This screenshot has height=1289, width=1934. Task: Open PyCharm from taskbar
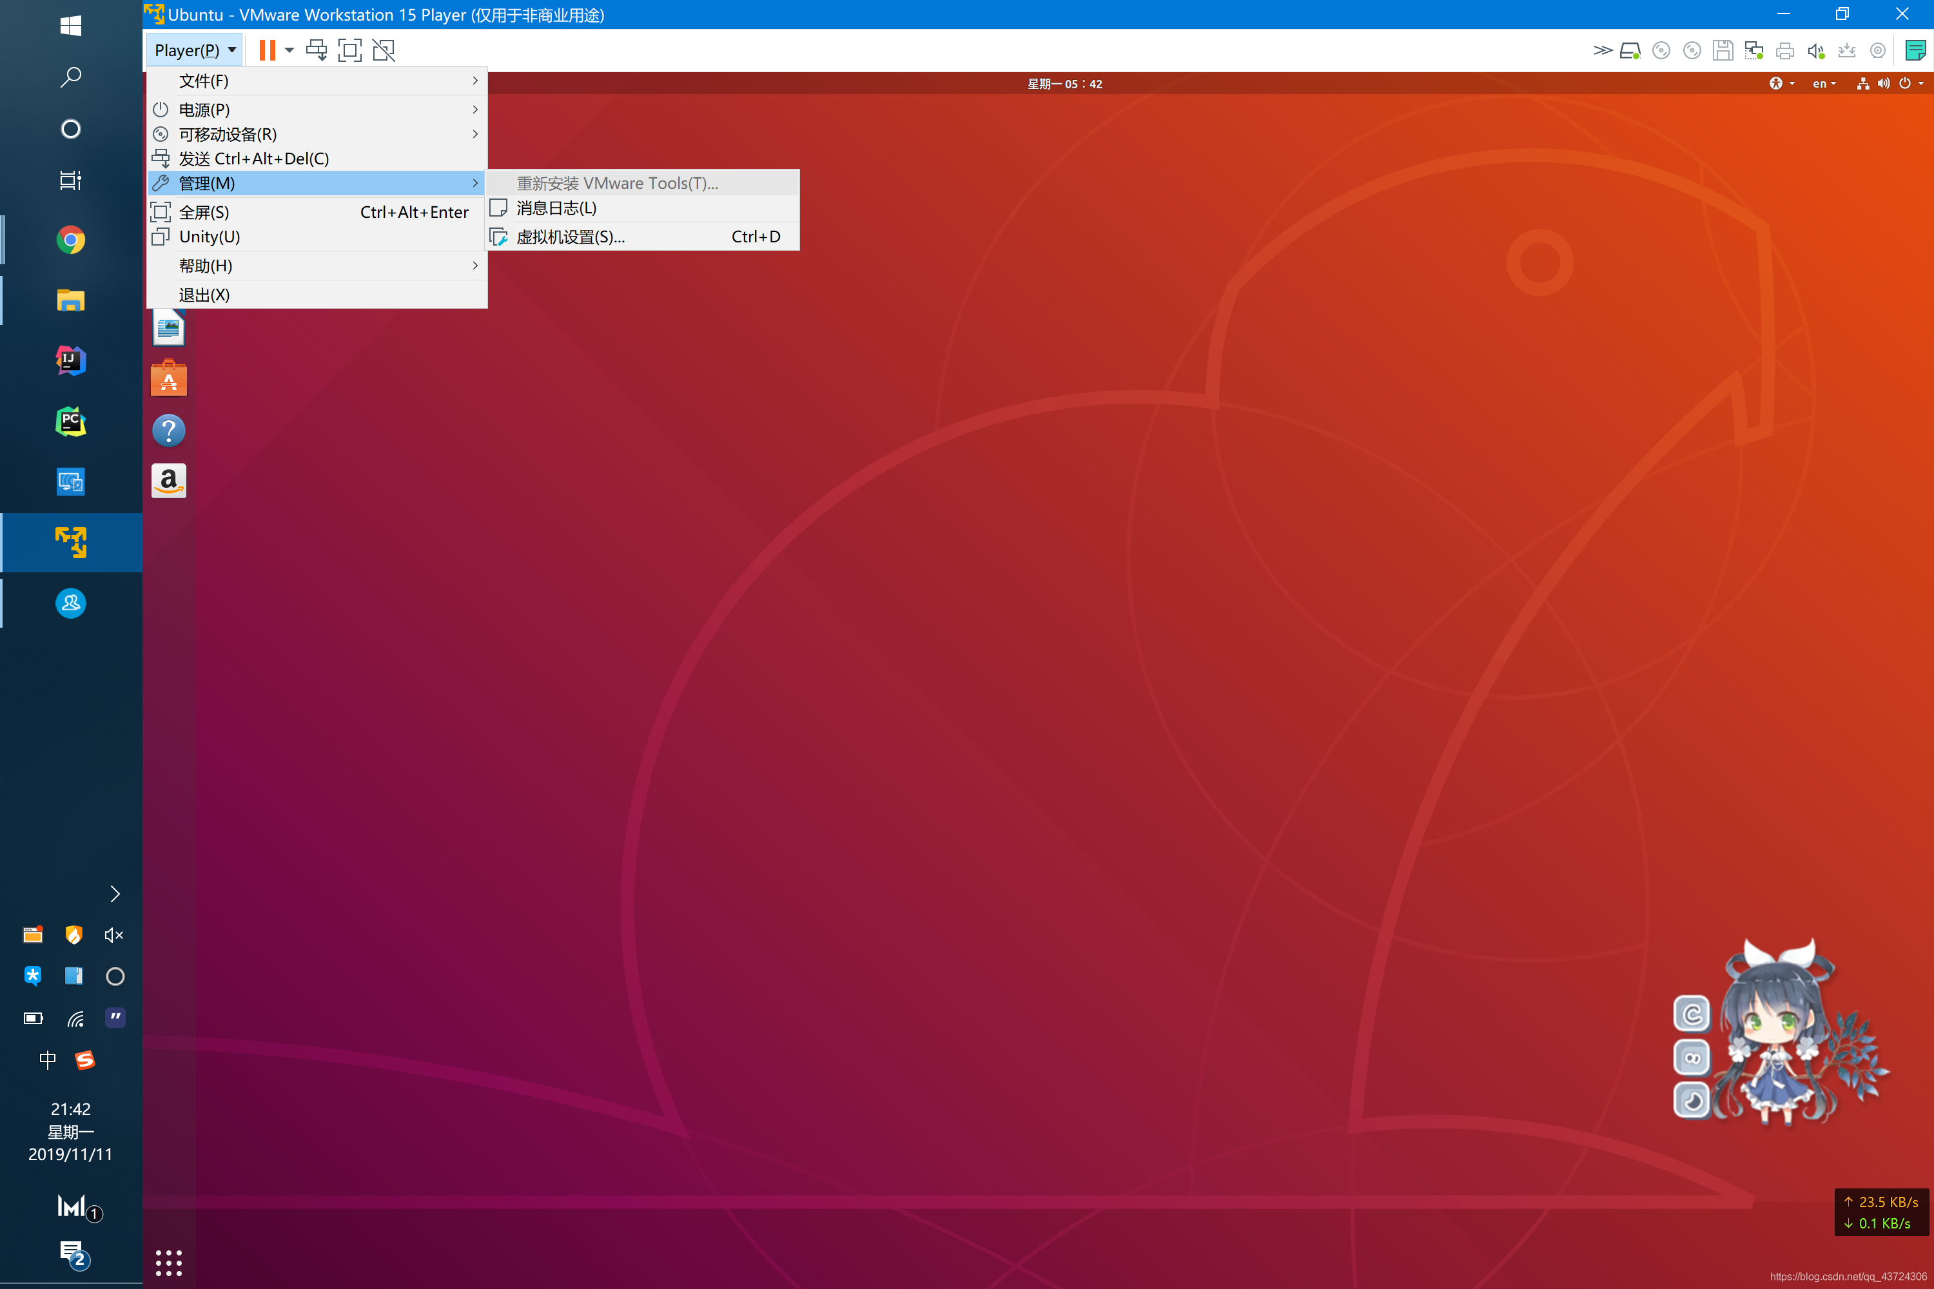(x=71, y=421)
